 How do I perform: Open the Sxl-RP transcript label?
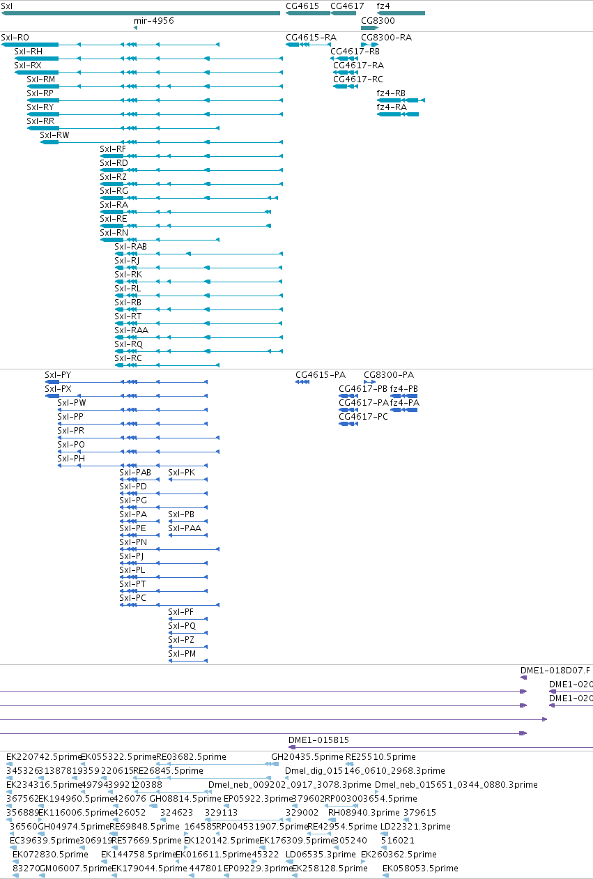pos(40,93)
